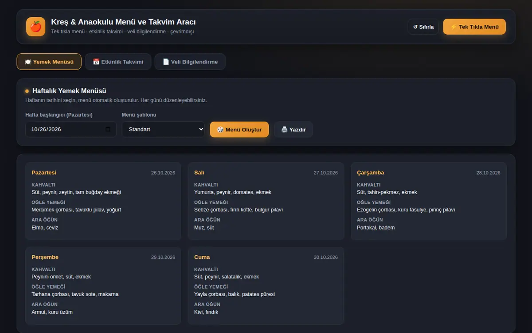Select the Perşembe day heading
The width and height of the screenshot is (532, 333).
click(45, 257)
